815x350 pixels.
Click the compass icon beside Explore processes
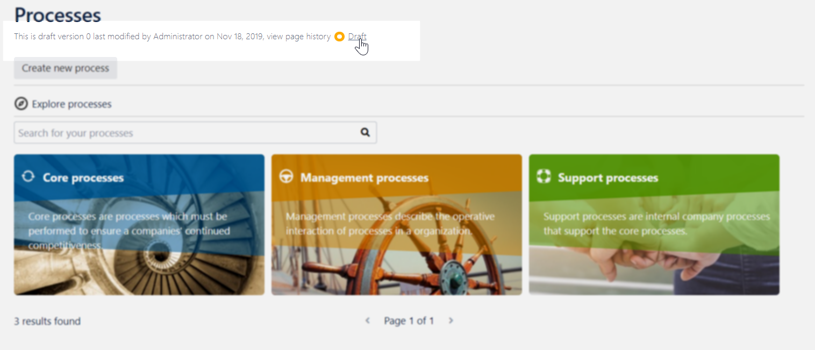(21, 104)
